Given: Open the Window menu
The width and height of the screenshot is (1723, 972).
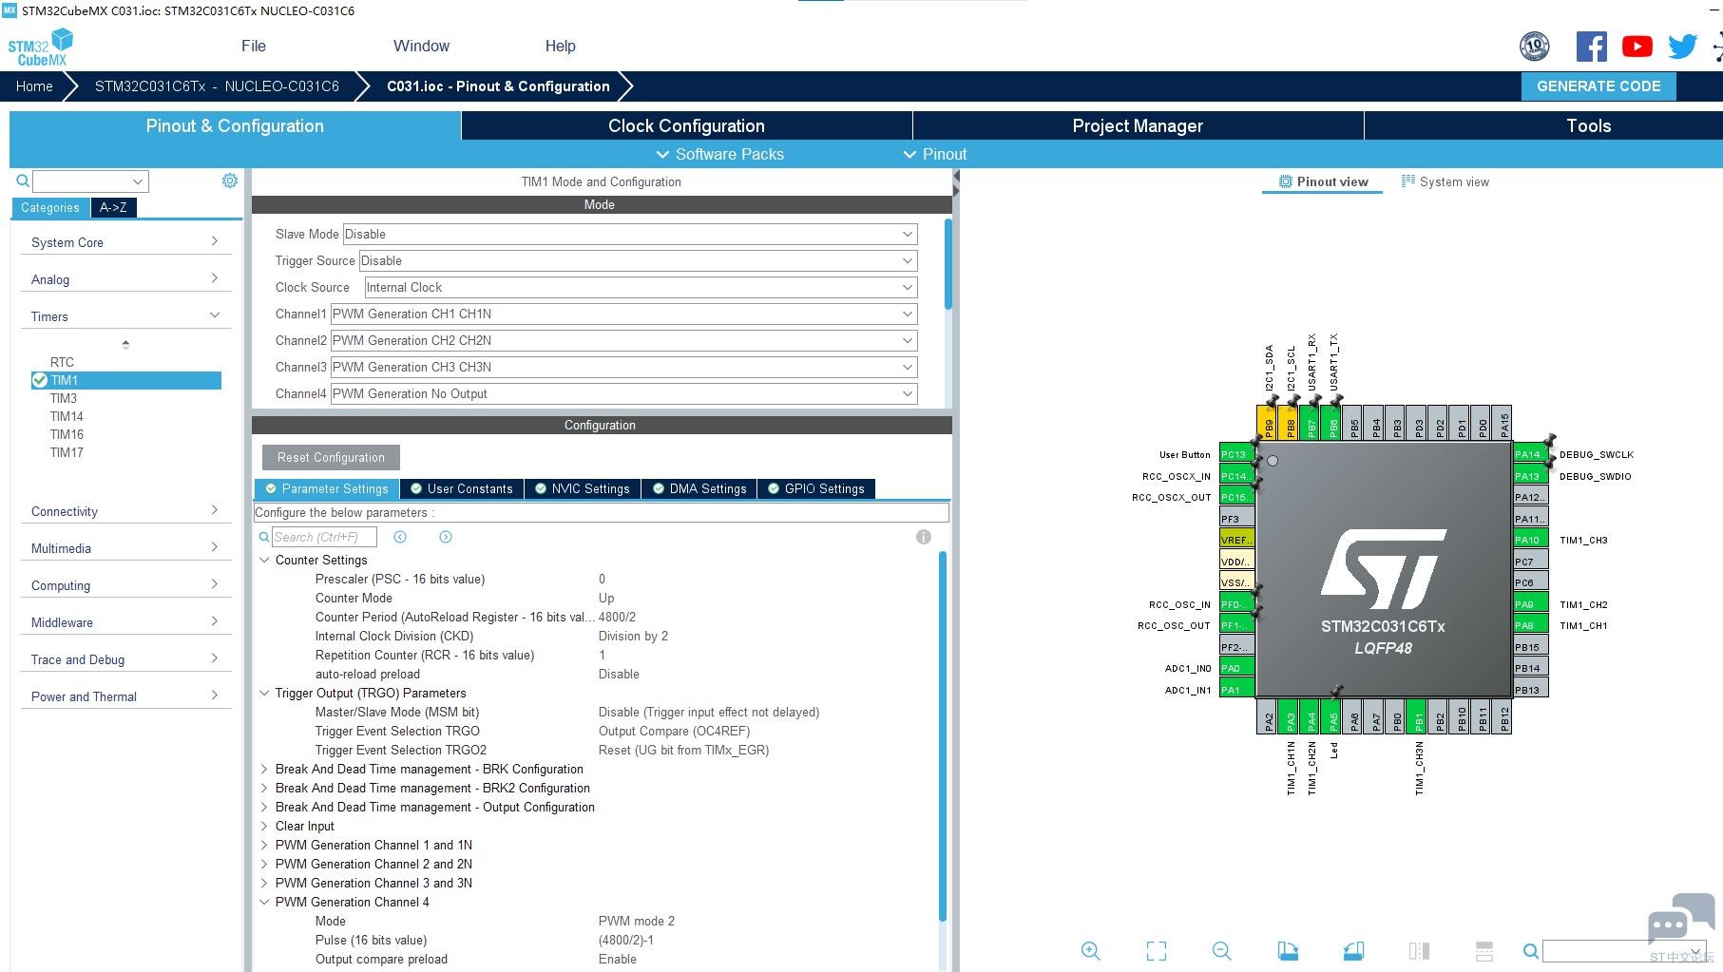Looking at the screenshot, I should click(x=421, y=46).
